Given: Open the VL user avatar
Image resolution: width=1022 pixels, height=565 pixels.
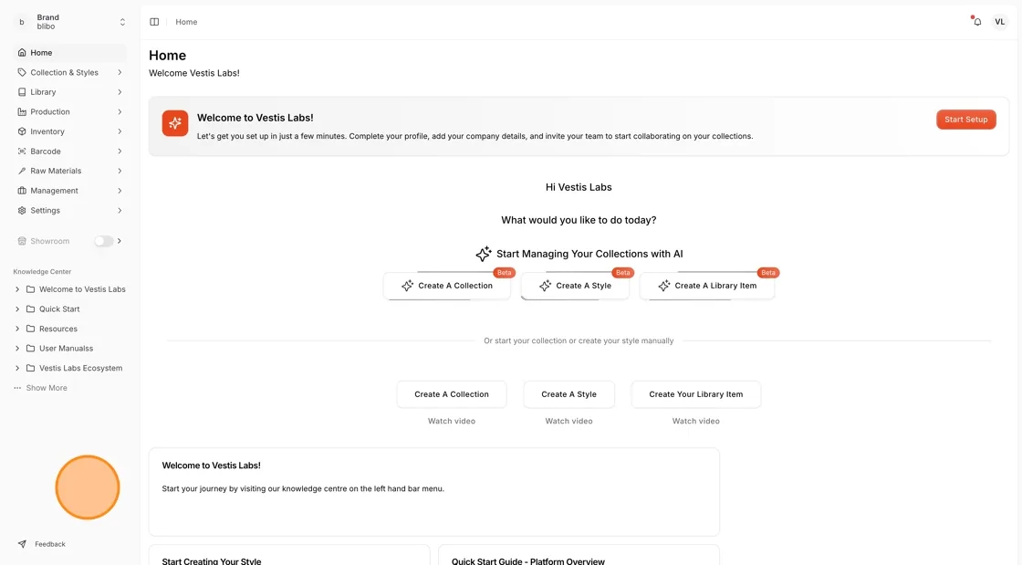Looking at the screenshot, I should click(1000, 22).
